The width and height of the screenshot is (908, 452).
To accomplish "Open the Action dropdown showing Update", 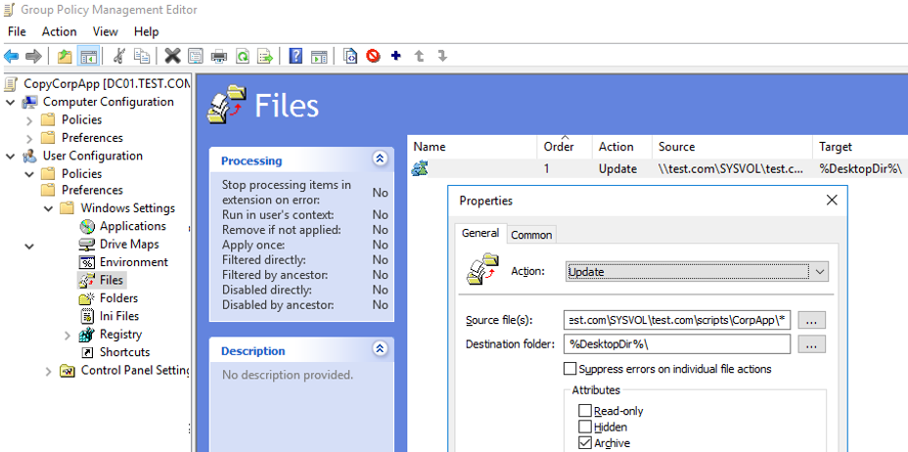I will [697, 271].
